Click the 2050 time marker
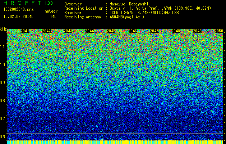Viewport: 226px width, 144px height. pyautogui.click(x=219, y=31)
